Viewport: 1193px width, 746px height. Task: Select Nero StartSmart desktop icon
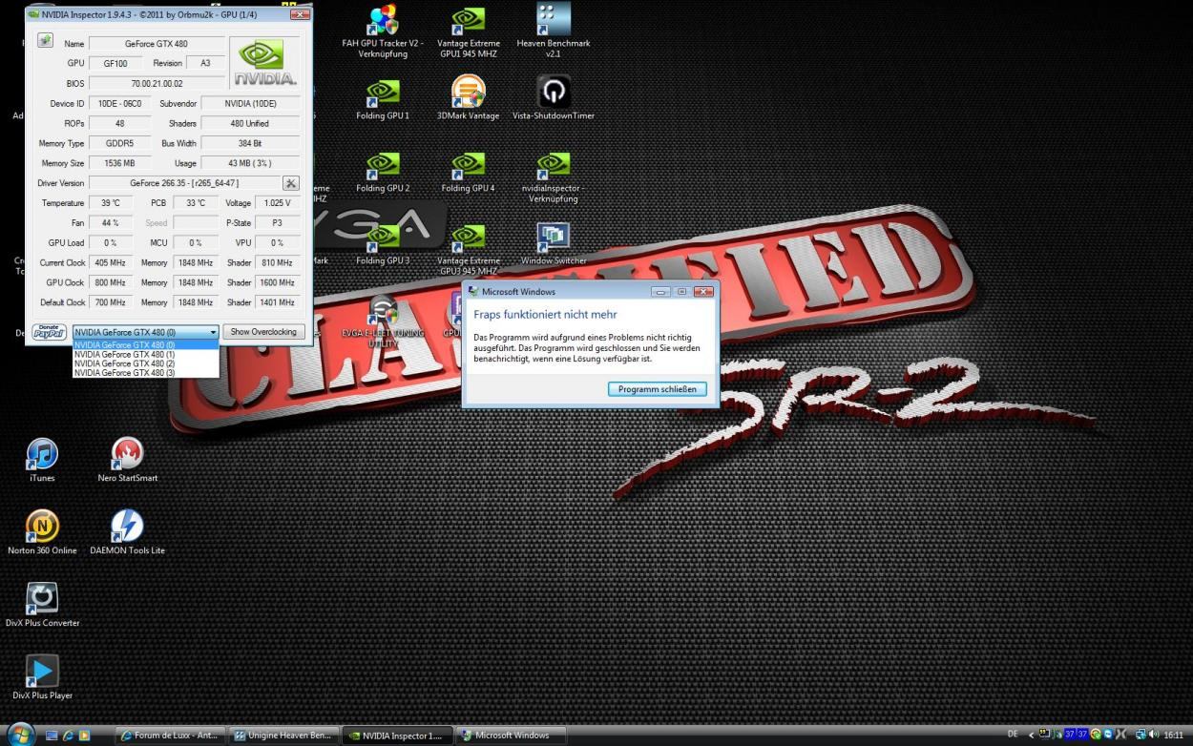(127, 461)
